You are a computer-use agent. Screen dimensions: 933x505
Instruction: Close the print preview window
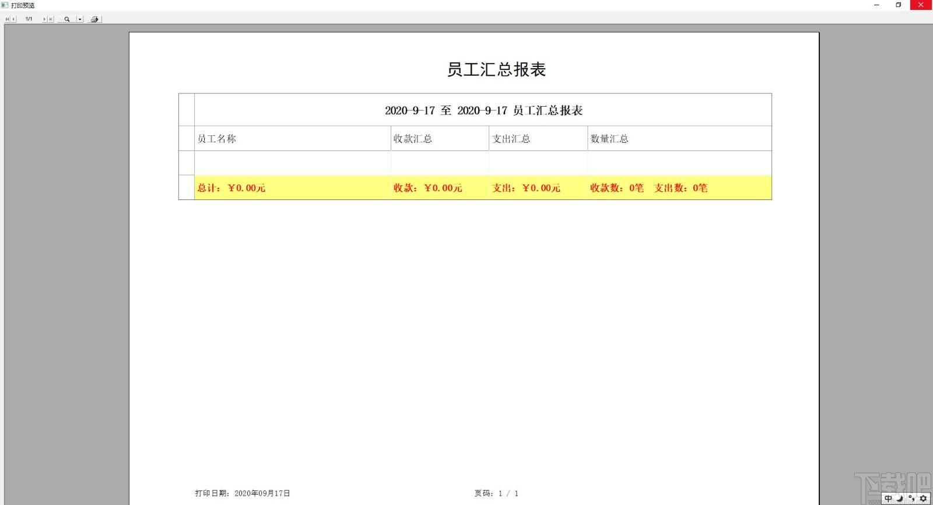(x=921, y=5)
